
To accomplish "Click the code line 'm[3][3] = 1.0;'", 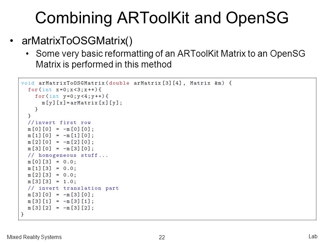I will (52, 182).
